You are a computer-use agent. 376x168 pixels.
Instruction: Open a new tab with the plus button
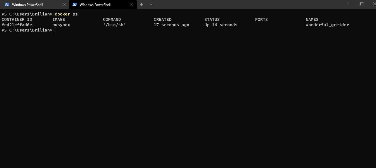141,5
